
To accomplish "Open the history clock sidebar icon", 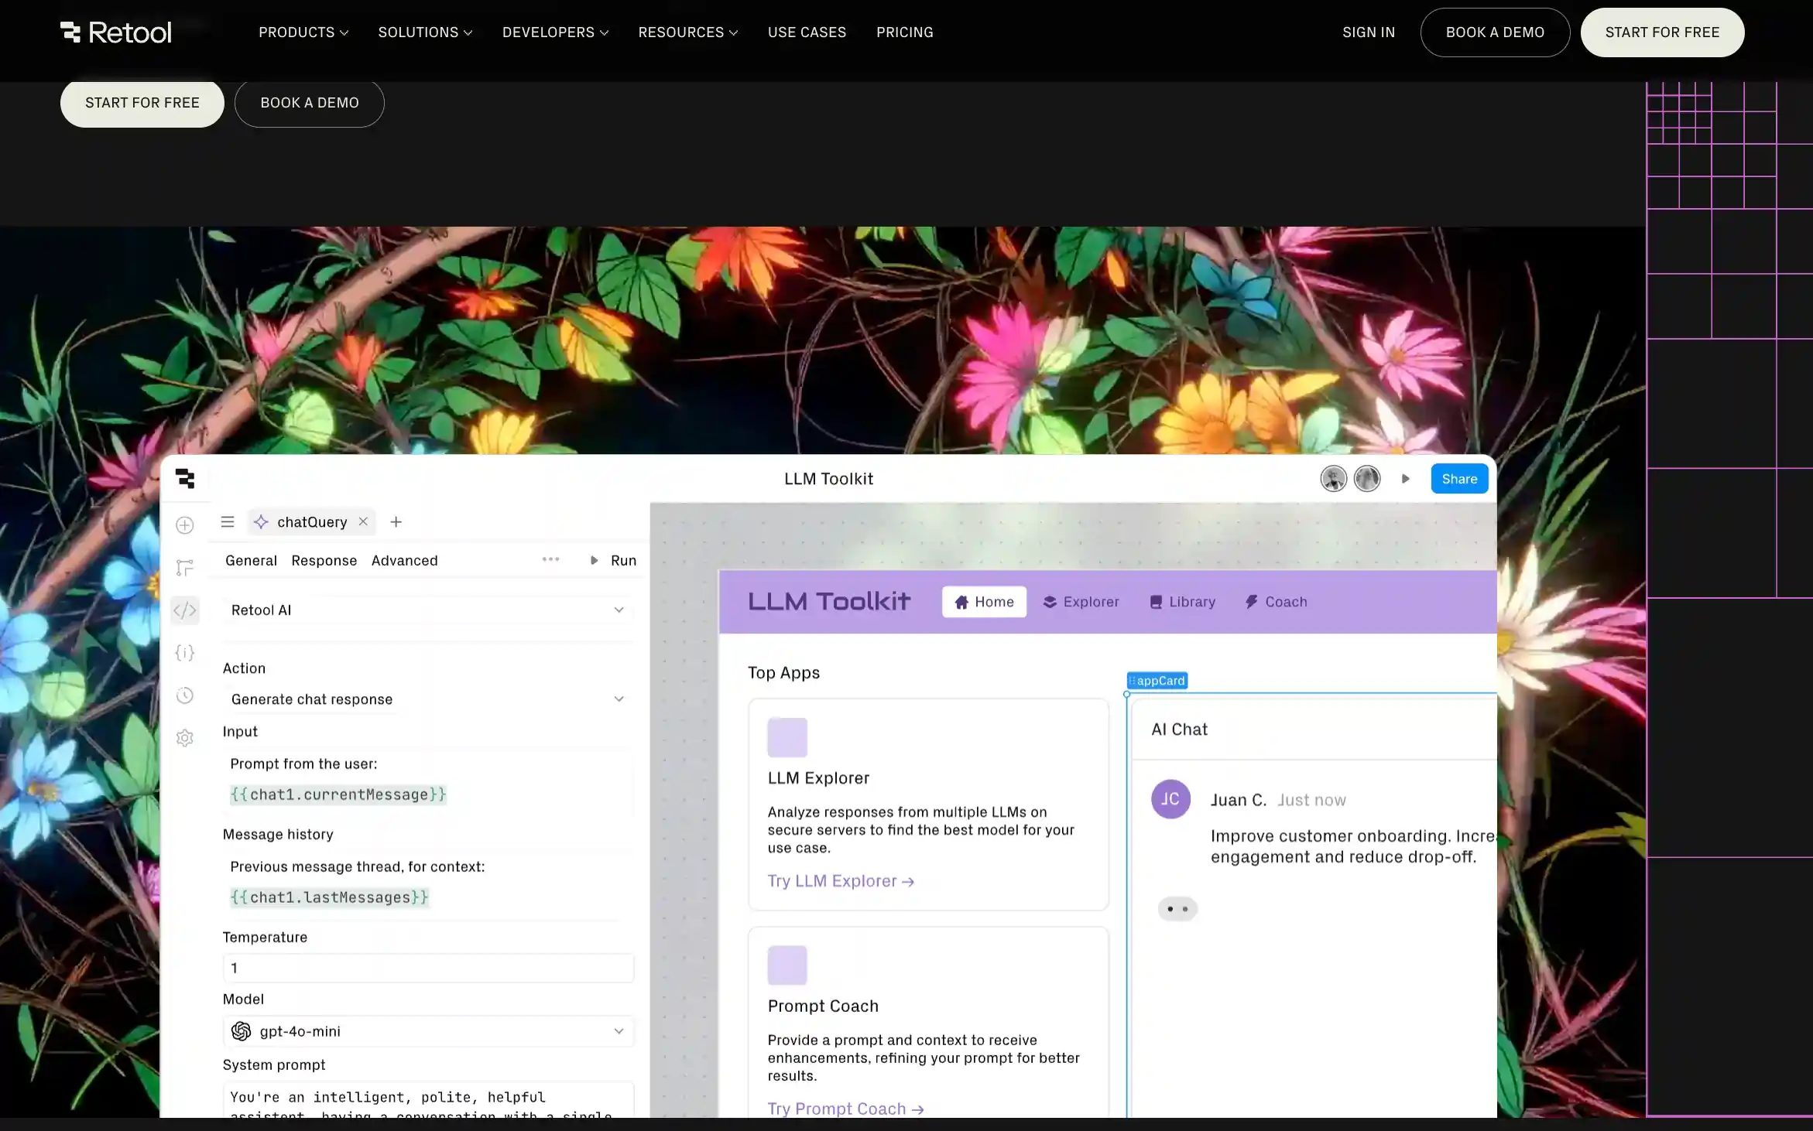I will [x=185, y=695].
